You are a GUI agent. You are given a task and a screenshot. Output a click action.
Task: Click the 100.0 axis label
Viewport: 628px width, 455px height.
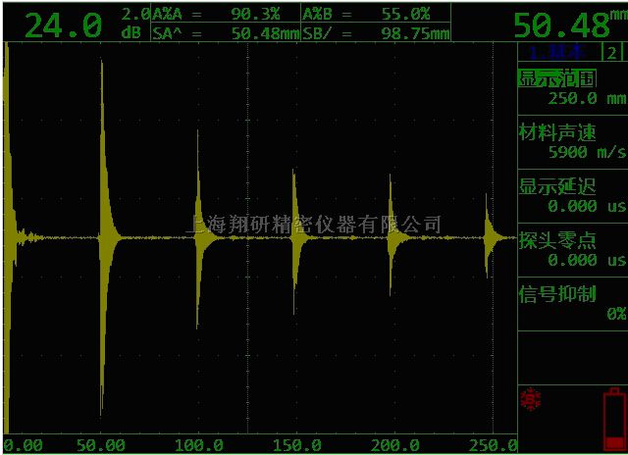(x=199, y=445)
